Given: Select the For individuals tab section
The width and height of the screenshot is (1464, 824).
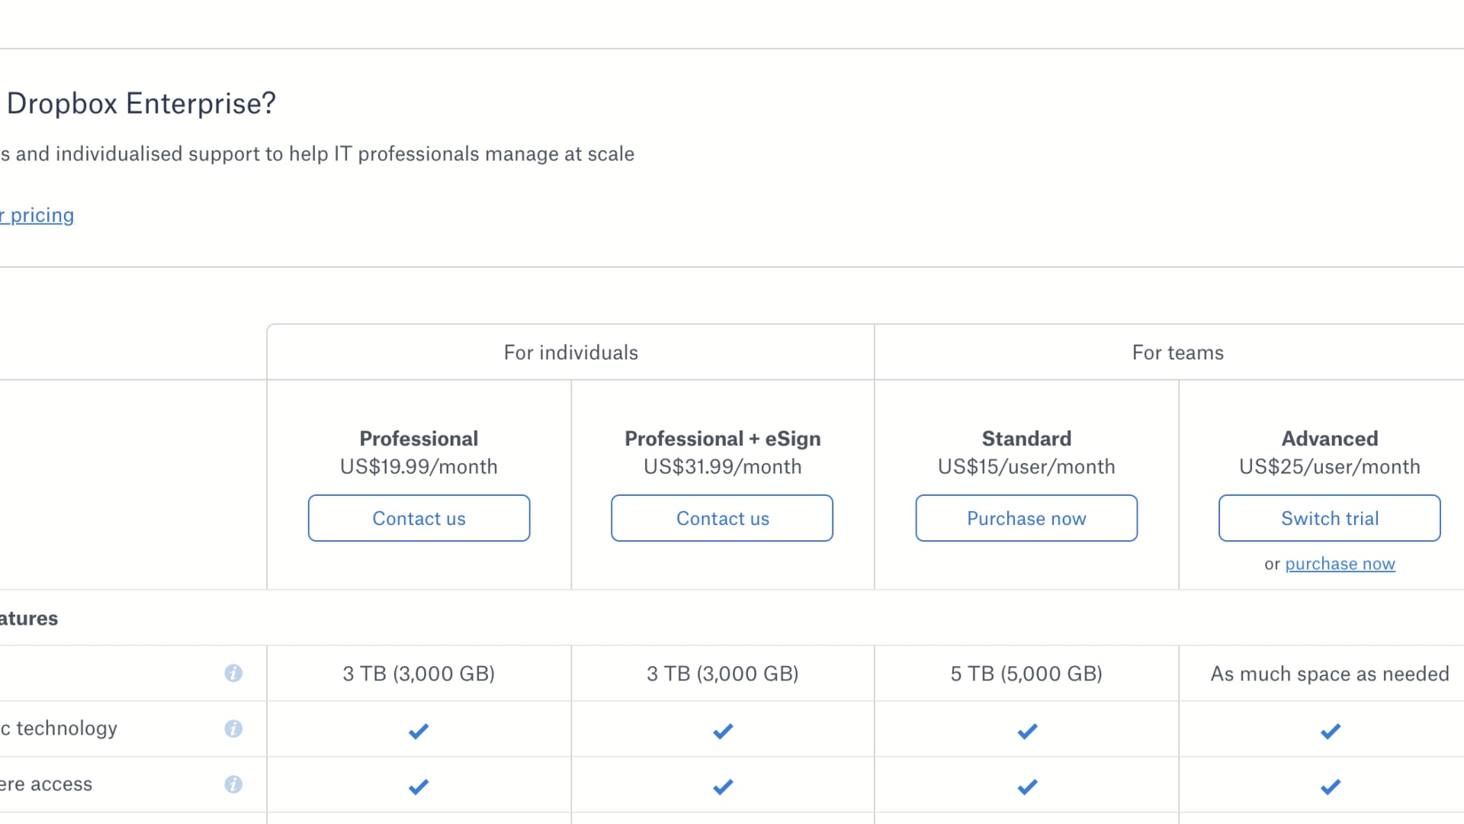Looking at the screenshot, I should point(571,351).
